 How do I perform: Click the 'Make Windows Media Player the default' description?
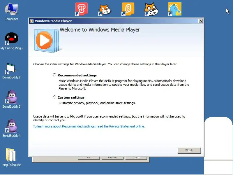124,85
